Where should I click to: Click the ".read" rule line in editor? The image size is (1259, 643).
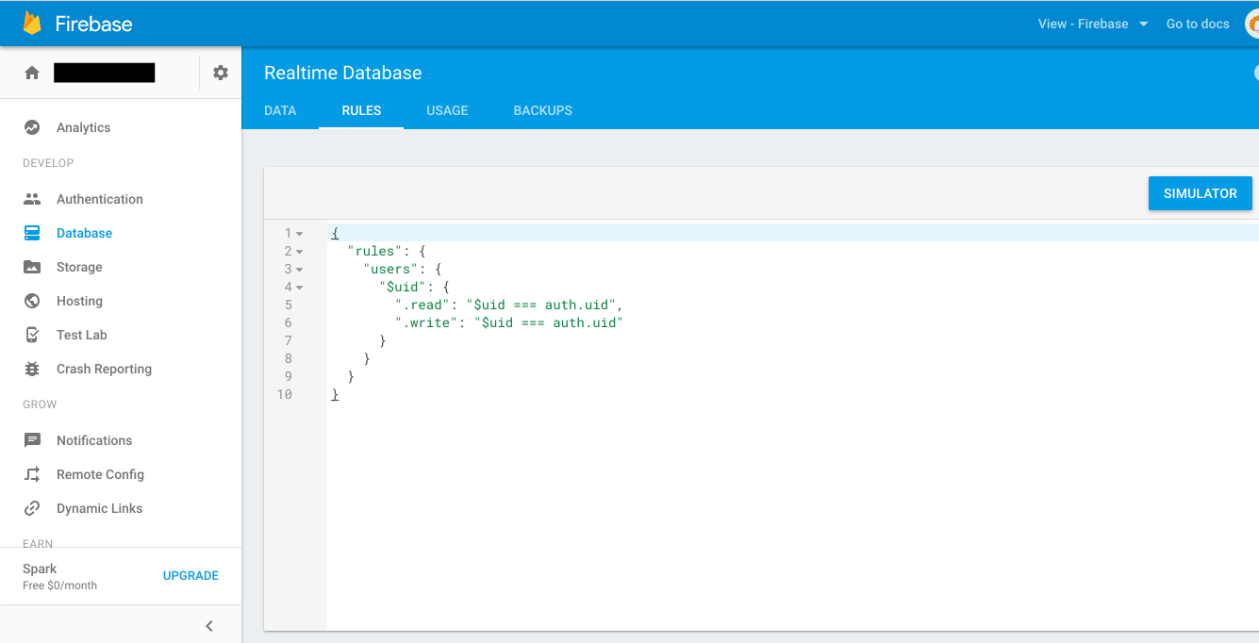pos(509,305)
